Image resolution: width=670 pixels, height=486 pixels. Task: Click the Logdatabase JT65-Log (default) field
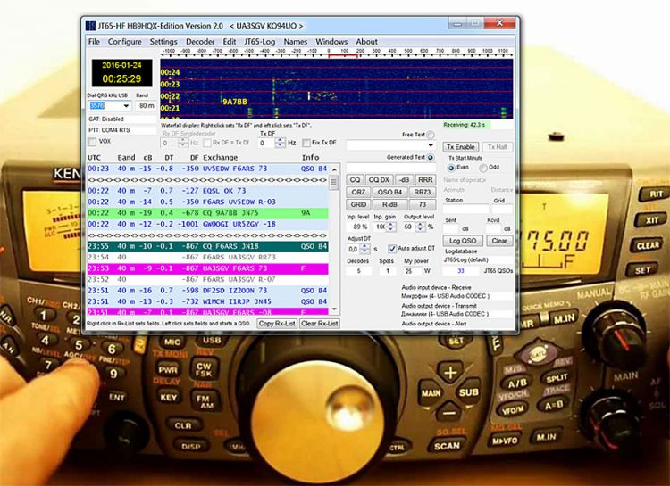[x=478, y=259]
